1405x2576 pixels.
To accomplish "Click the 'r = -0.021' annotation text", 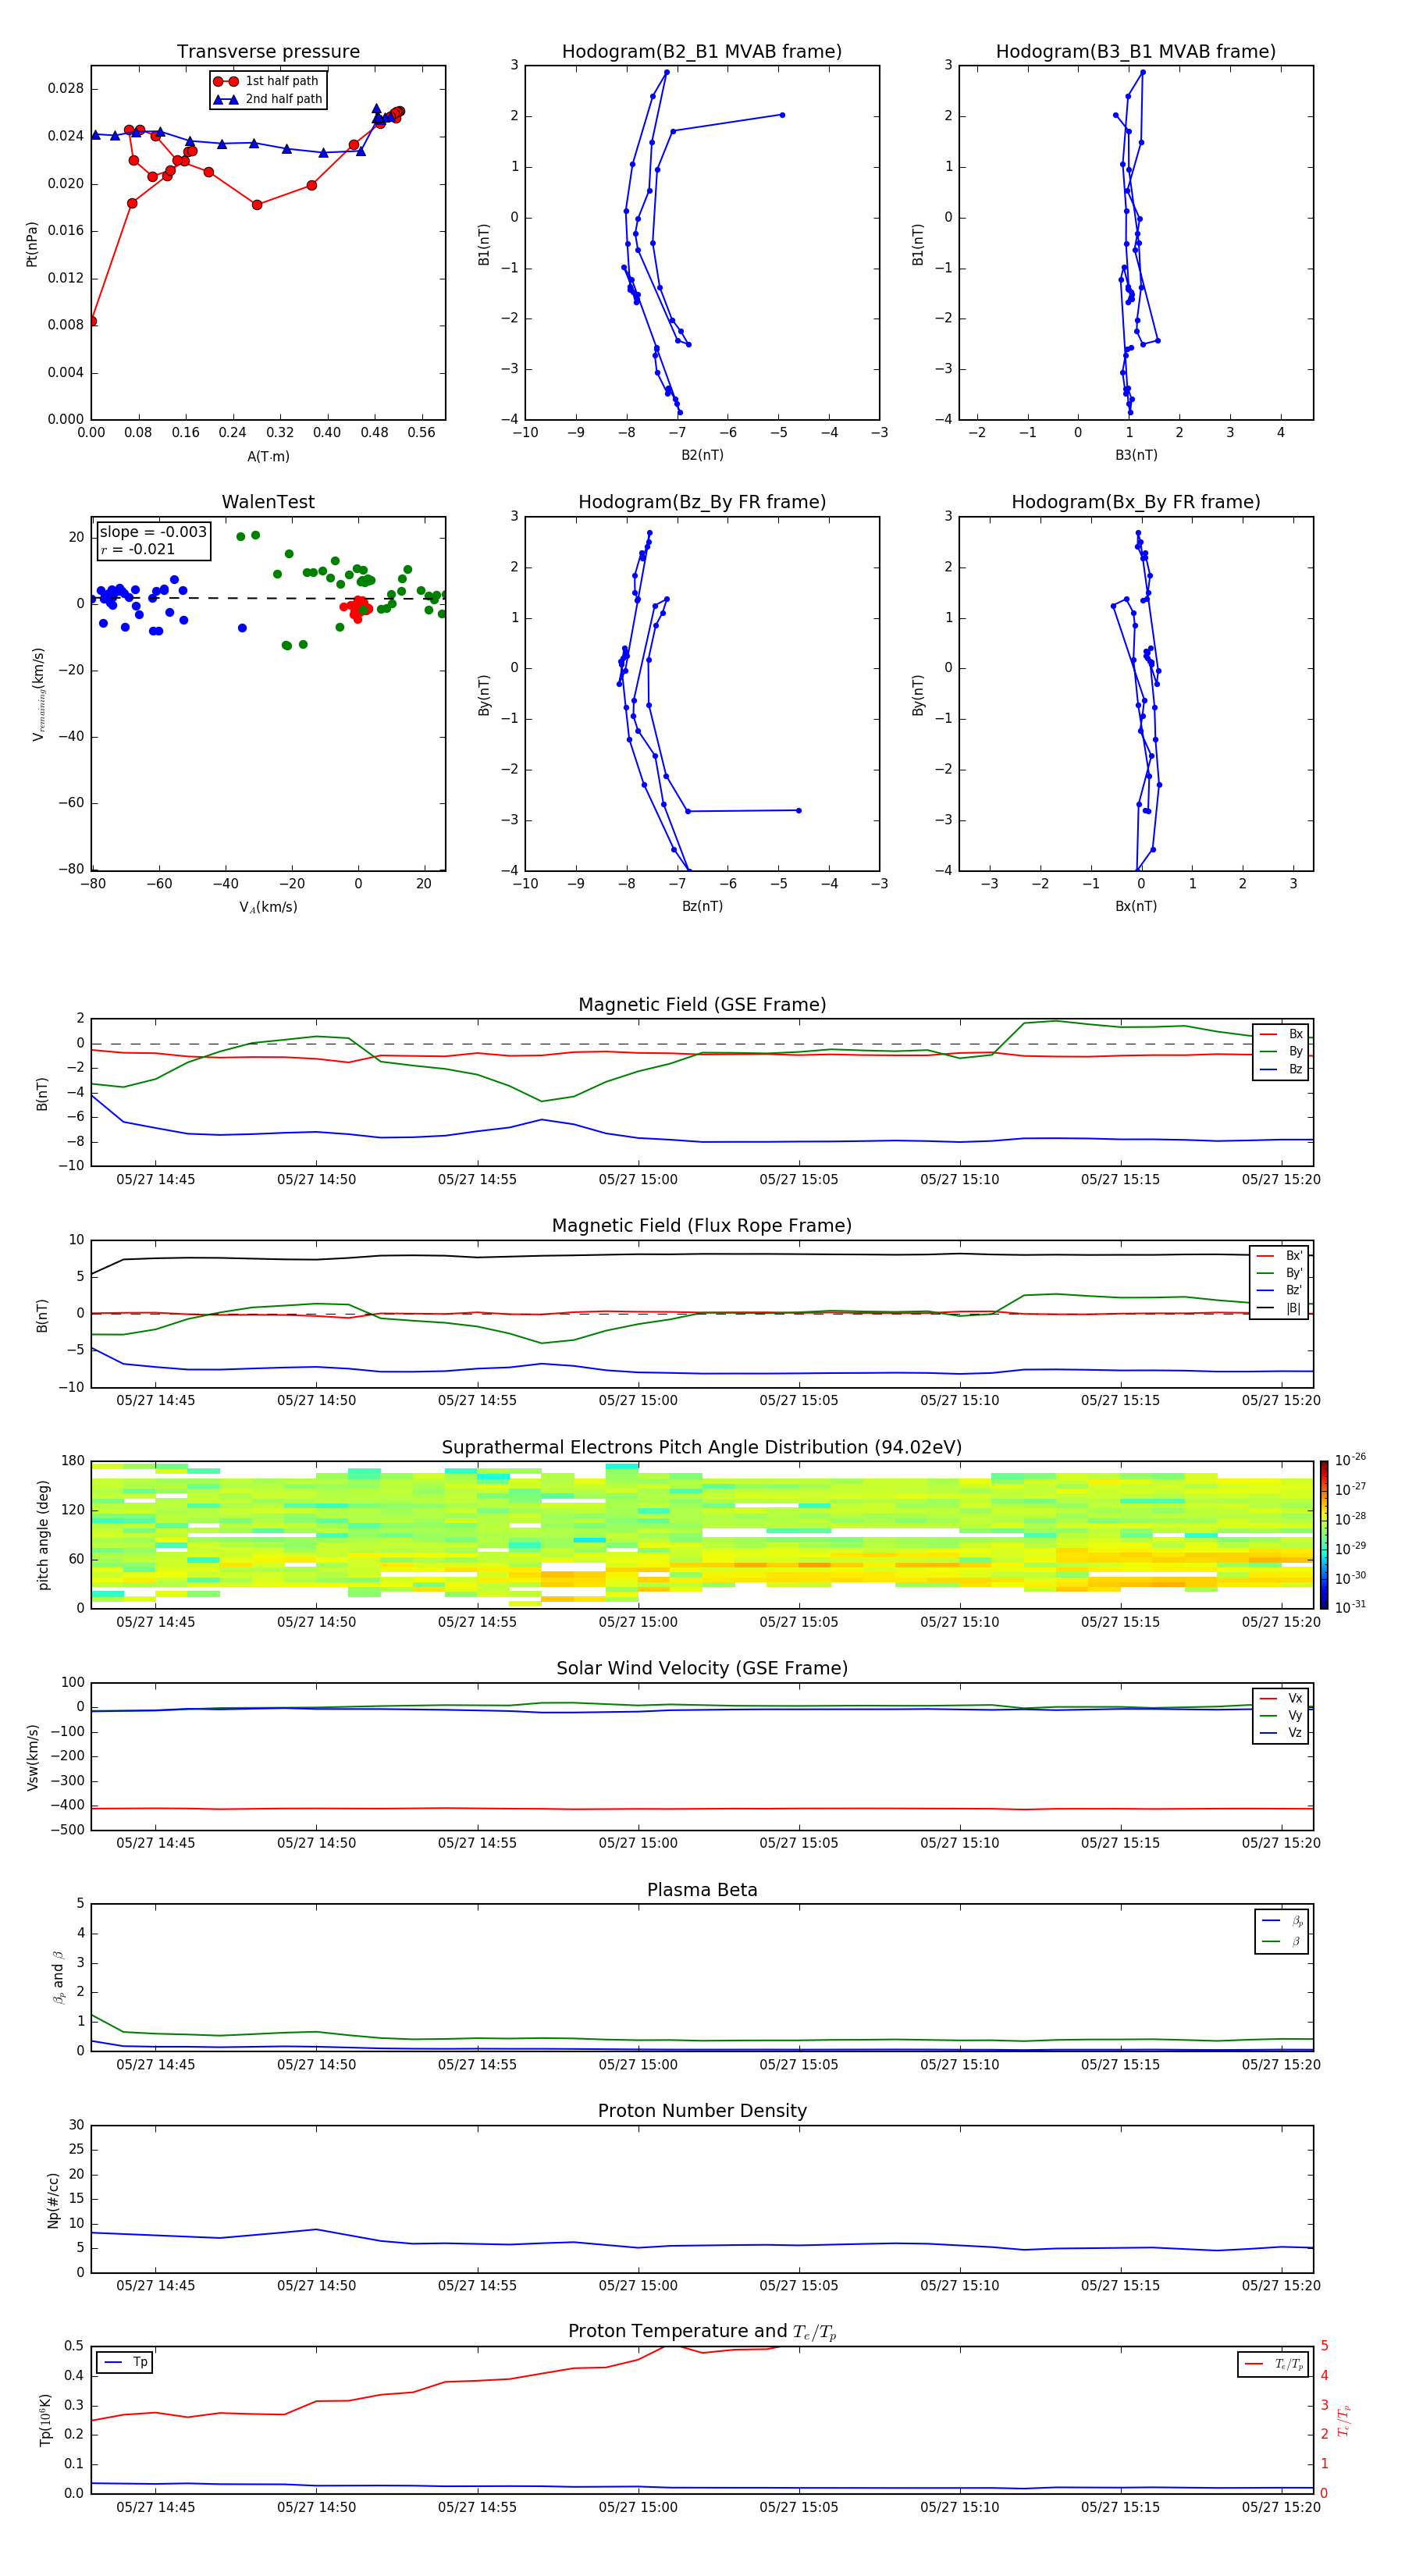I will [138, 549].
